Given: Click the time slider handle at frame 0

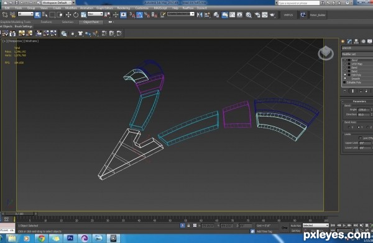Looking at the screenshot, I should (19, 214).
